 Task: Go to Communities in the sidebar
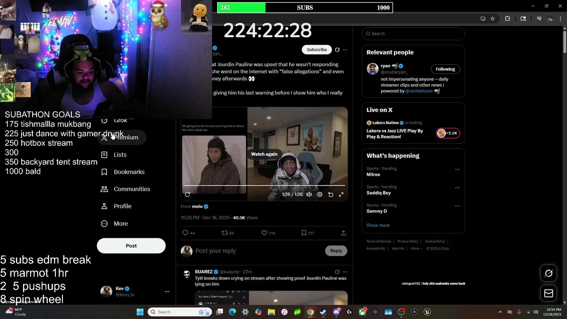pos(125,189)
